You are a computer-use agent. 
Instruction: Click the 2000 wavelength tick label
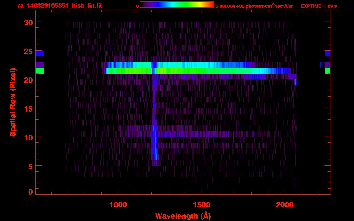coord(285,205)
